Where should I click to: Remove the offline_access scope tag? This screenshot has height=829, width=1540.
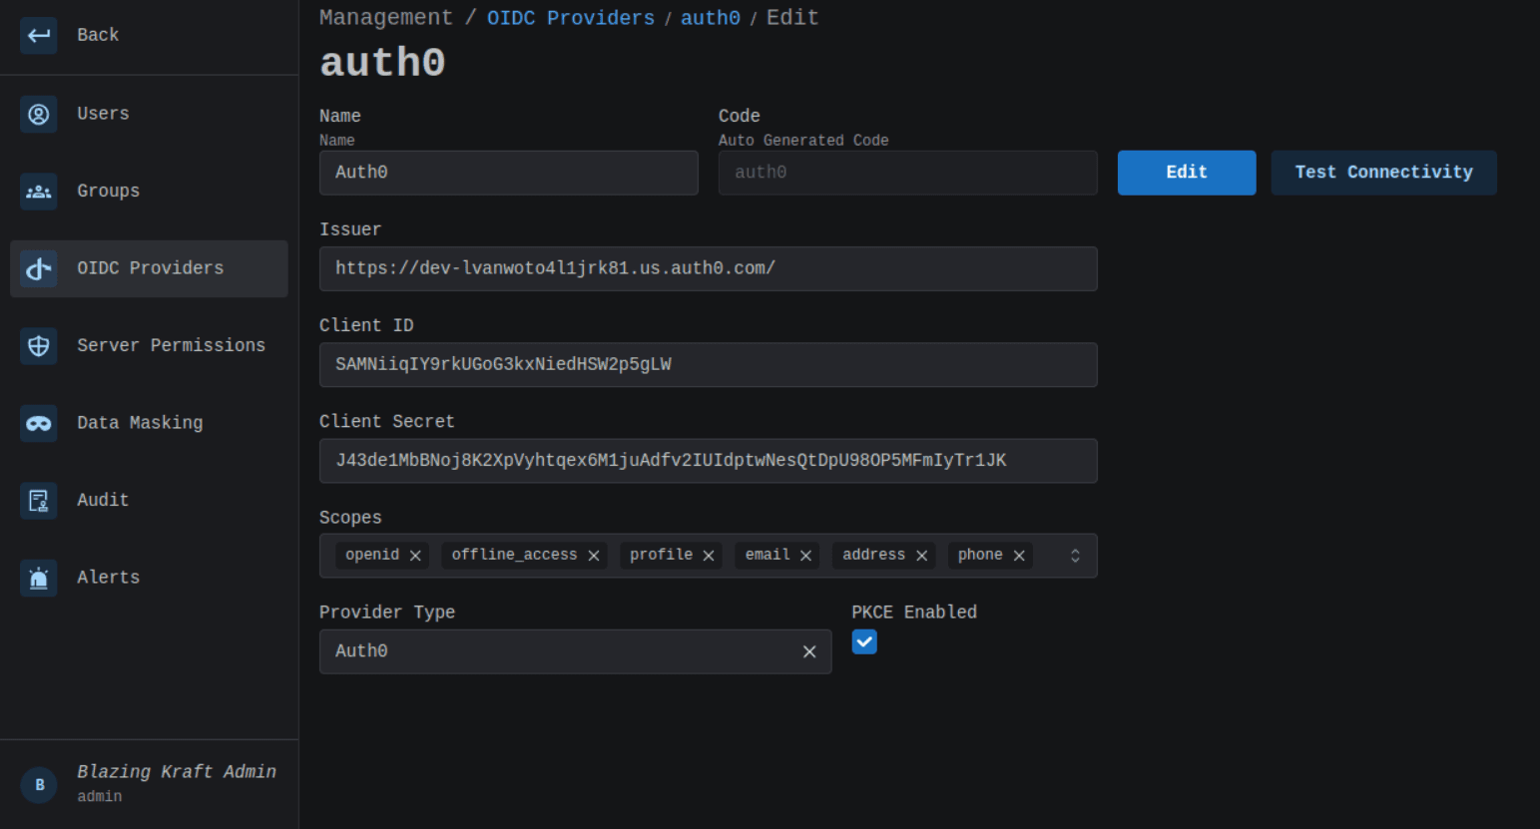[x=594, y=556]
